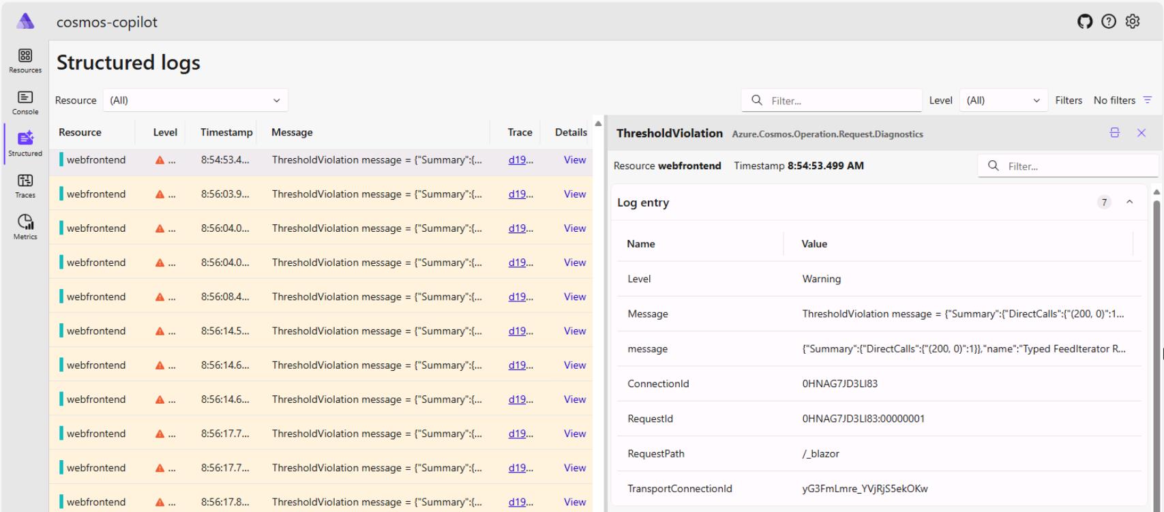Toggle details panel orientation icon

[1115, 133]
